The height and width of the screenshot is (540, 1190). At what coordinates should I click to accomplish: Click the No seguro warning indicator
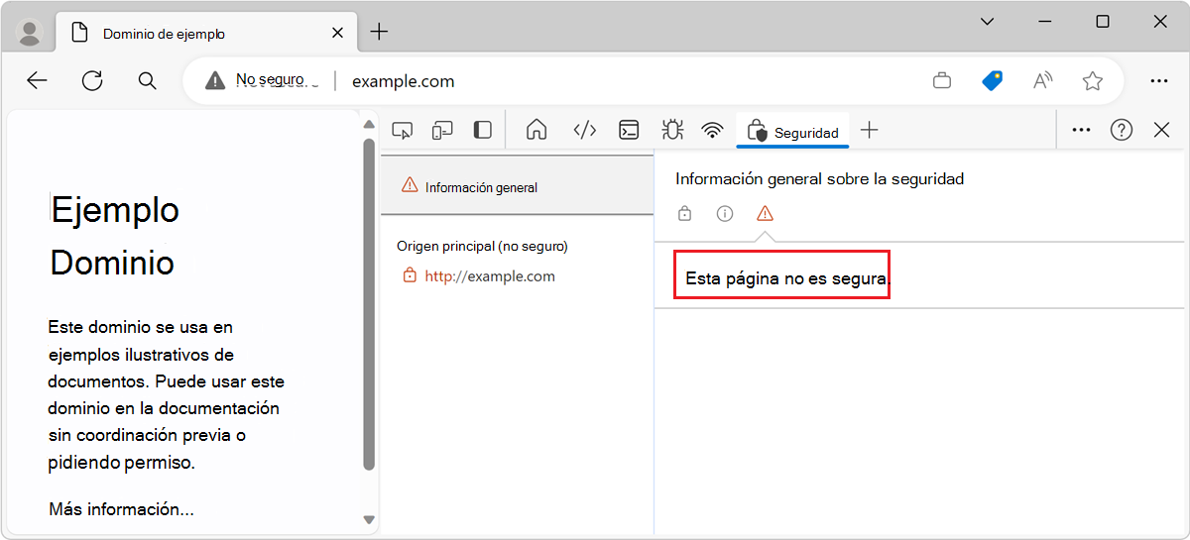[x=262, y=80]
